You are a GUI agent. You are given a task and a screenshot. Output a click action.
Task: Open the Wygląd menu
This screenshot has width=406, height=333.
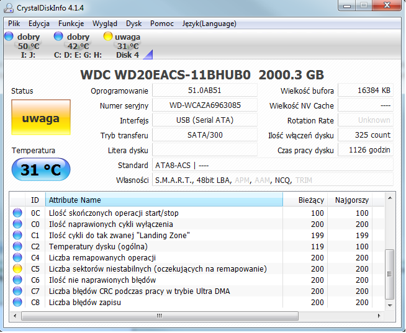[105, 24]
